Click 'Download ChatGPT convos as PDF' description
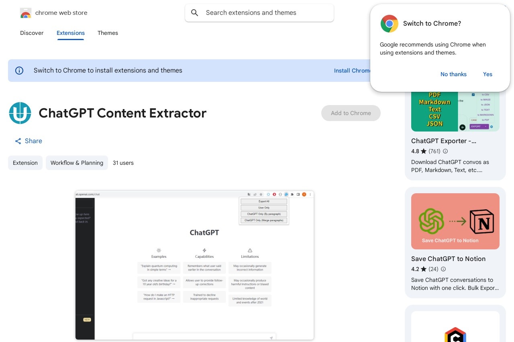Screen dimensions: 514x342 (x=450, y=166)
